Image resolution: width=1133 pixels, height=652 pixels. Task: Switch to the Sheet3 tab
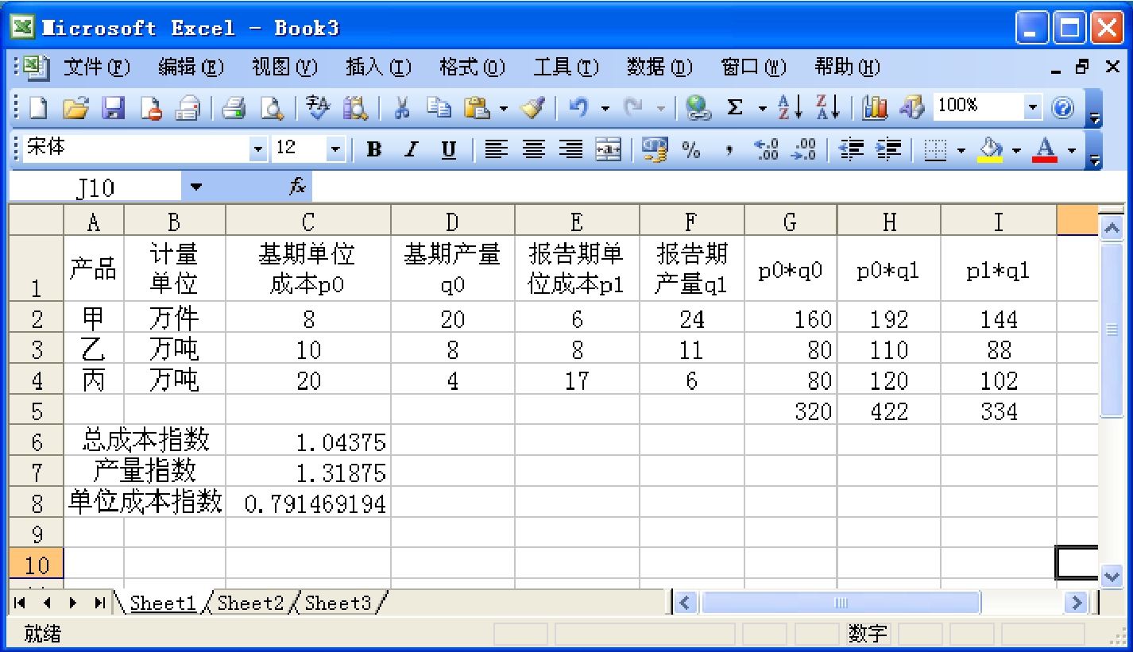[x=338, y=603]
